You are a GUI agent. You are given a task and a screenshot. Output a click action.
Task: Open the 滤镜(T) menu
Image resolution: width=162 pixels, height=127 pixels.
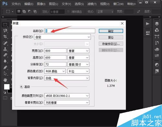(92, 4)
